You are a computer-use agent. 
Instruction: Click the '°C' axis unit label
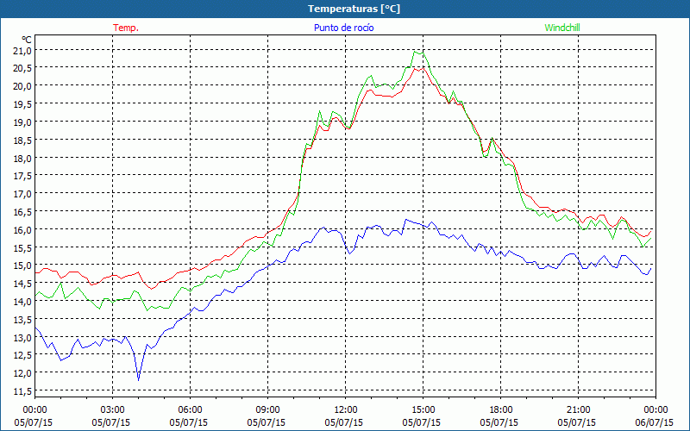[27, 40]
